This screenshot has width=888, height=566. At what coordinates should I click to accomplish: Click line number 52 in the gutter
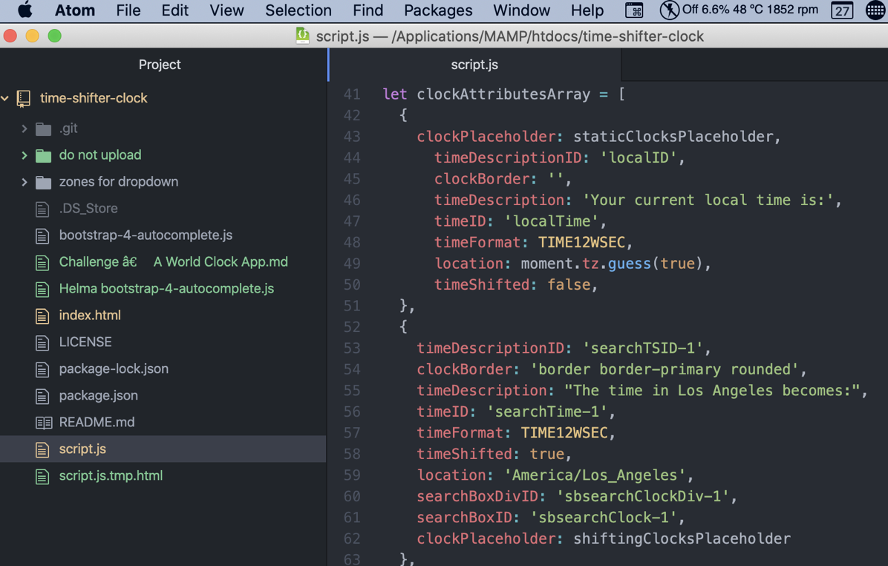click(352, 327)
